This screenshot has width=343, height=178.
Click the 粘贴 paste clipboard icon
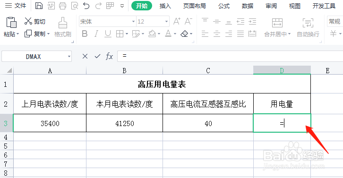[11, 22]
